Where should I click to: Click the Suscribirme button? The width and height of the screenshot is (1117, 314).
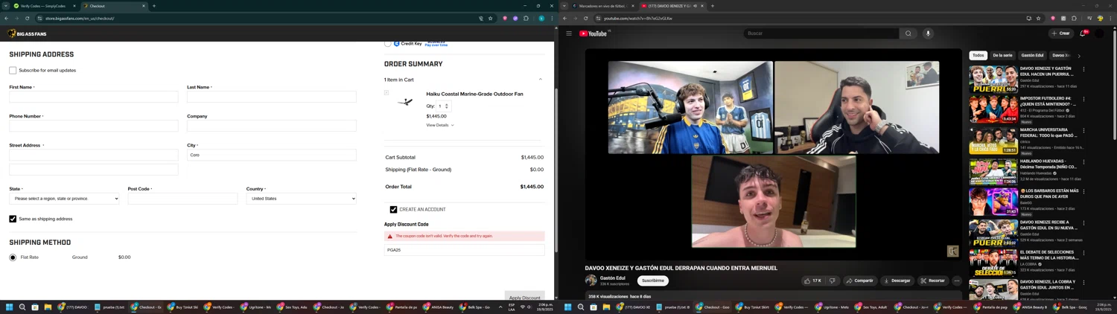tap(653, 281)
